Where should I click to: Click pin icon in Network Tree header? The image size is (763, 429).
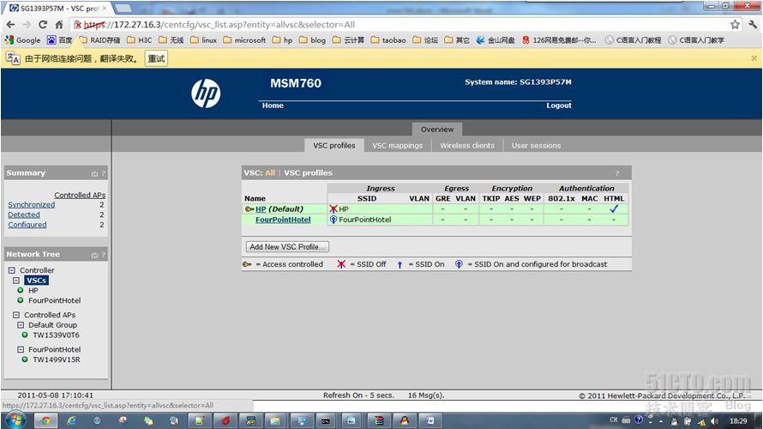[94, 255]
